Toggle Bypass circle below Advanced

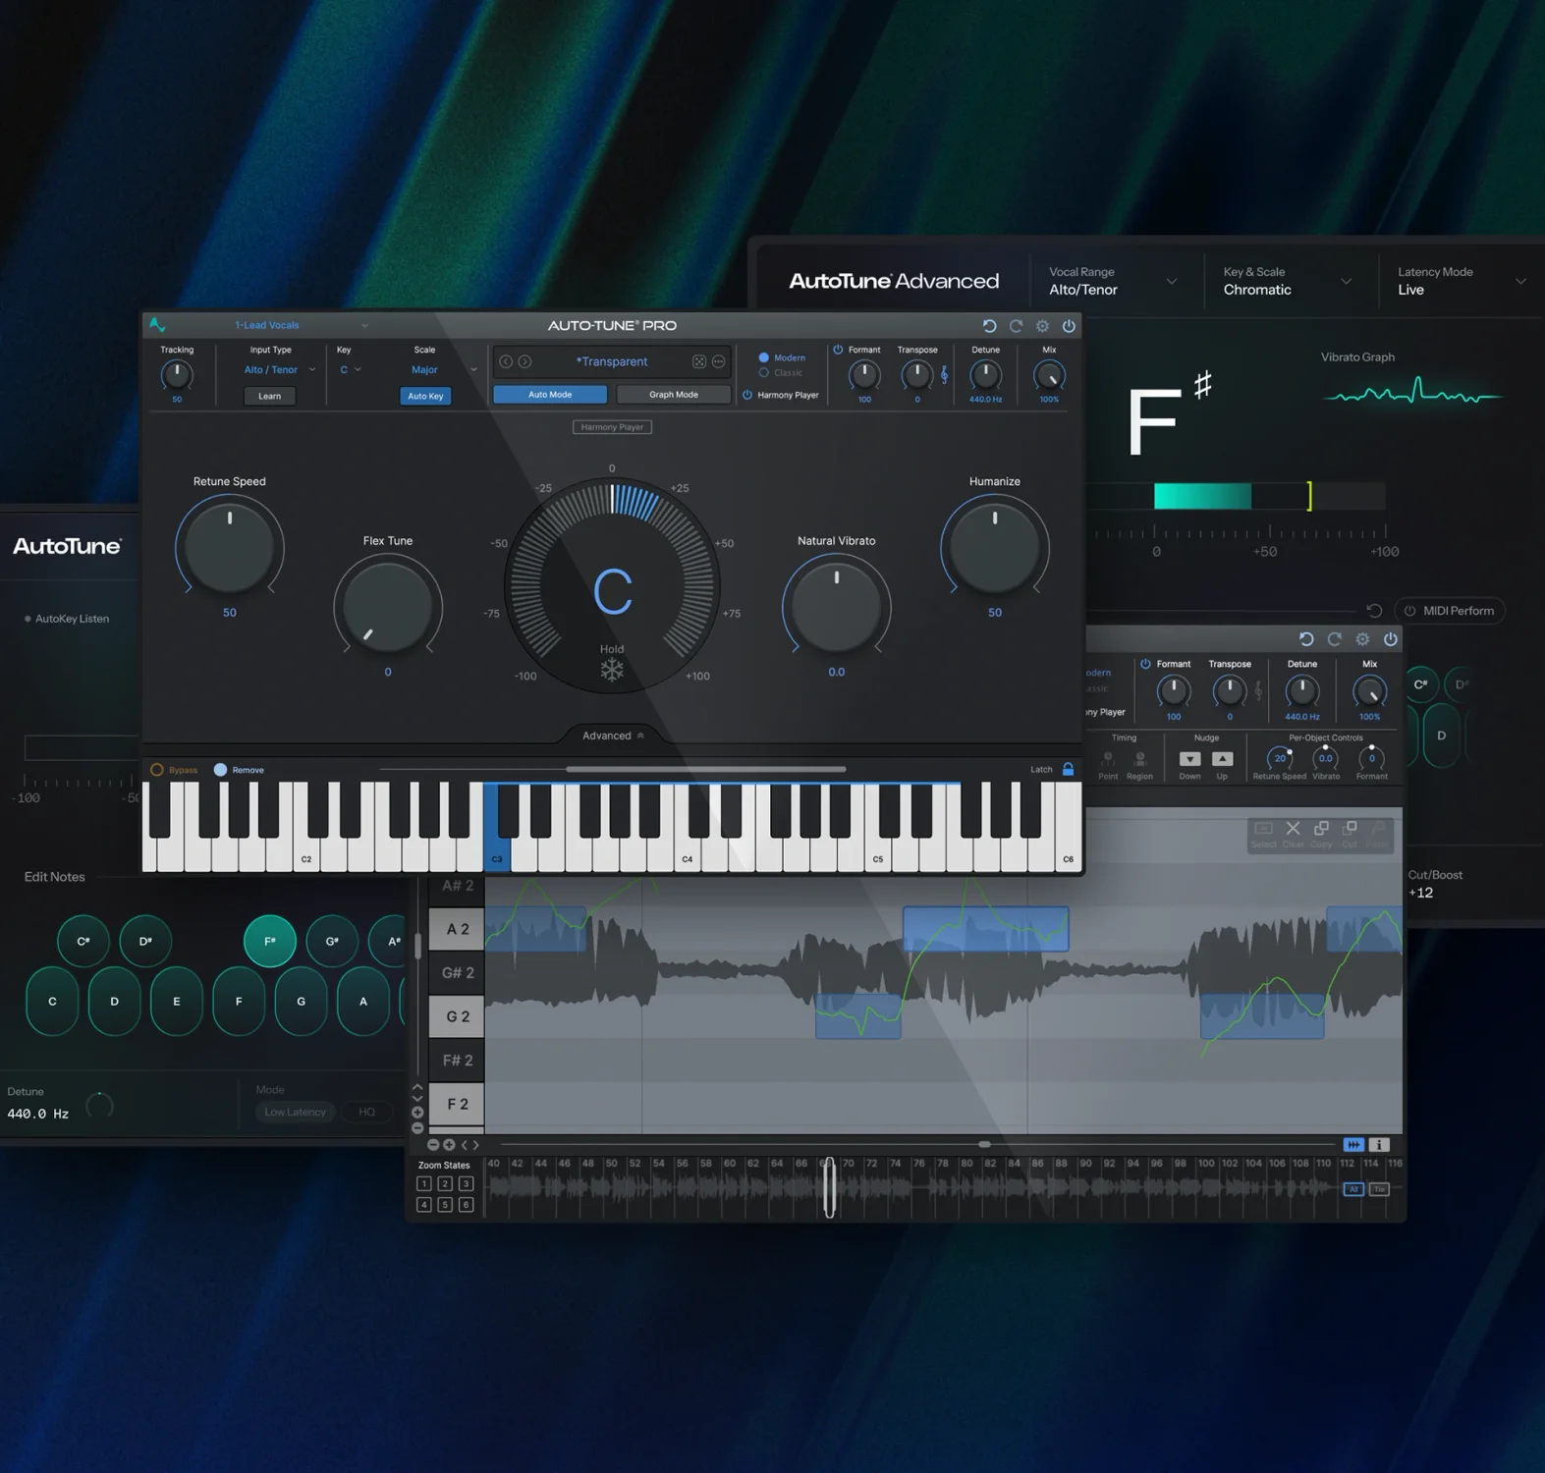[x=156, y=770]
